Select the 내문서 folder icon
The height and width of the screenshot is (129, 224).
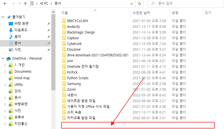click(x=64, y=95)
